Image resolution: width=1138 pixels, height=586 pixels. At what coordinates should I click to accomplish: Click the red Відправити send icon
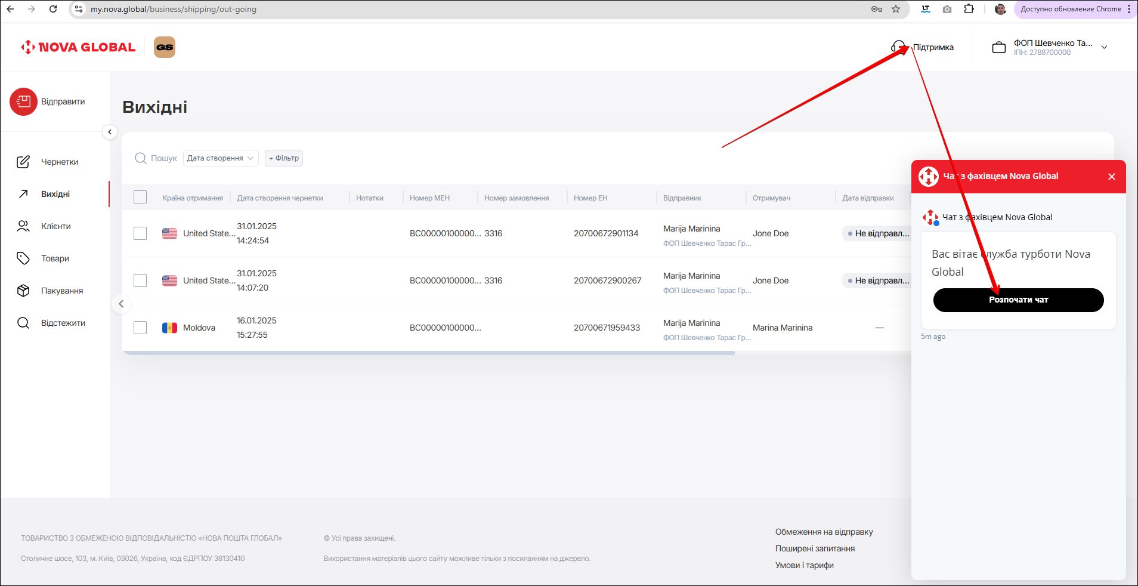tap(23, 102)
